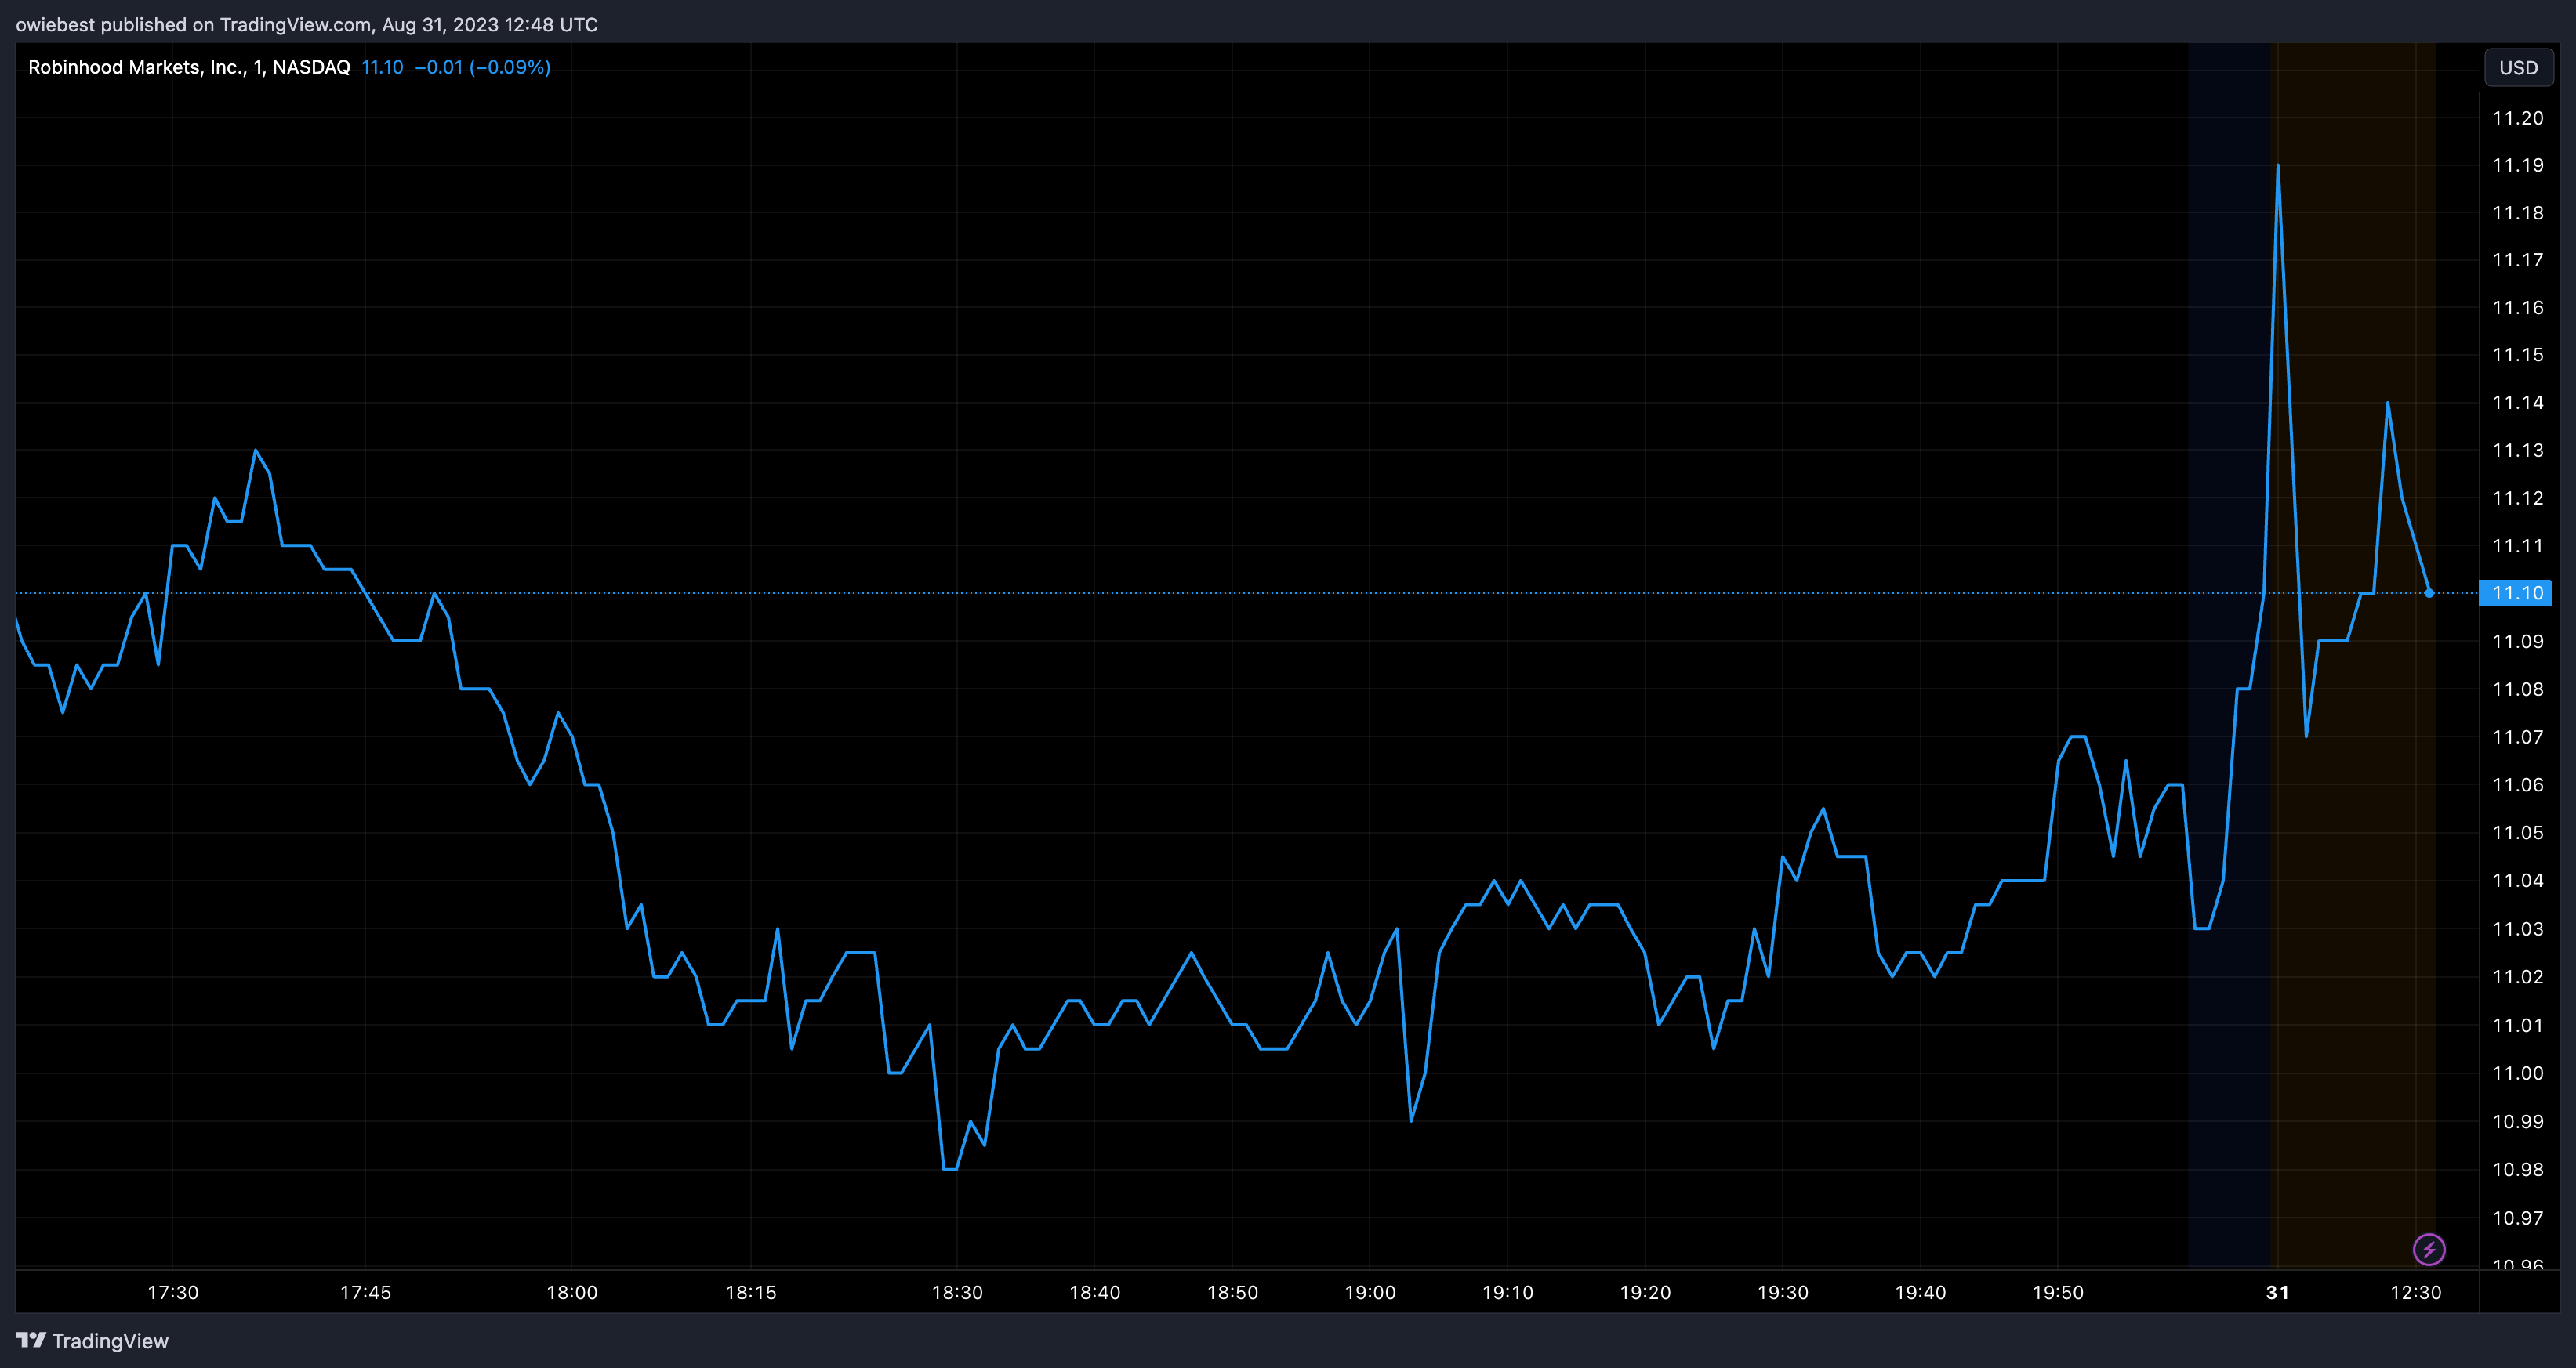
Task: Click the published on TradingView.com caption
Action: pos(306,24)
